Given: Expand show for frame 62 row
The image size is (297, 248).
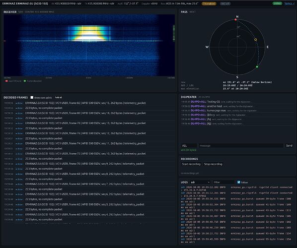Looking at the screenshot, I should click(x=19, y=204).
